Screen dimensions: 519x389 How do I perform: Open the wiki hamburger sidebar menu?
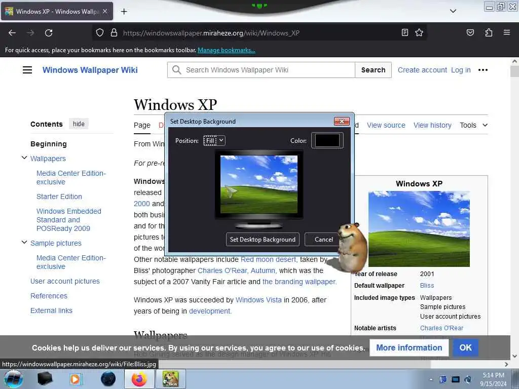coord(27,70)
